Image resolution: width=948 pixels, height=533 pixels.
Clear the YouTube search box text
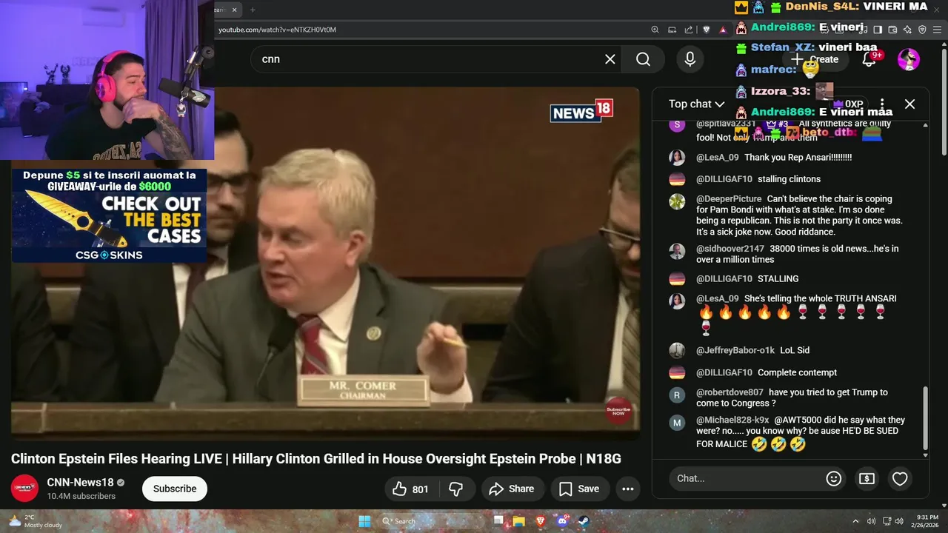610,59
